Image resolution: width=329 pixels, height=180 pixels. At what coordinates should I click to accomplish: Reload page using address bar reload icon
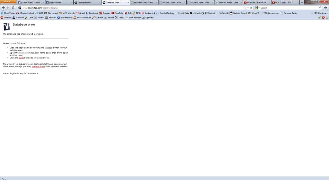point(251,8)
